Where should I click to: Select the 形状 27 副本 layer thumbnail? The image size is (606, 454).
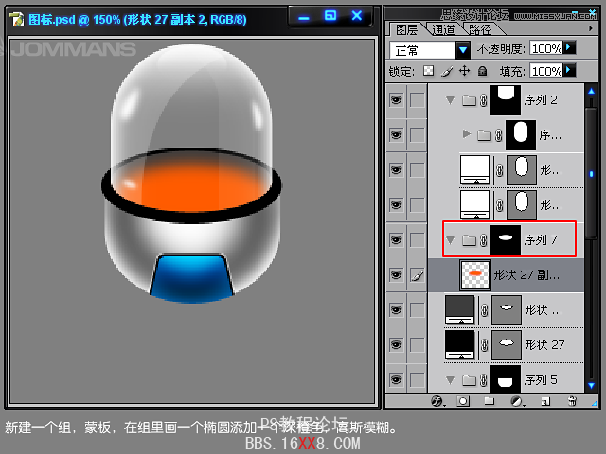(x=474, y=275)
